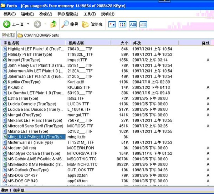Click the Kartika.ttf file name
This screenshot has width=214, height=194.
(x=76, y=82)
